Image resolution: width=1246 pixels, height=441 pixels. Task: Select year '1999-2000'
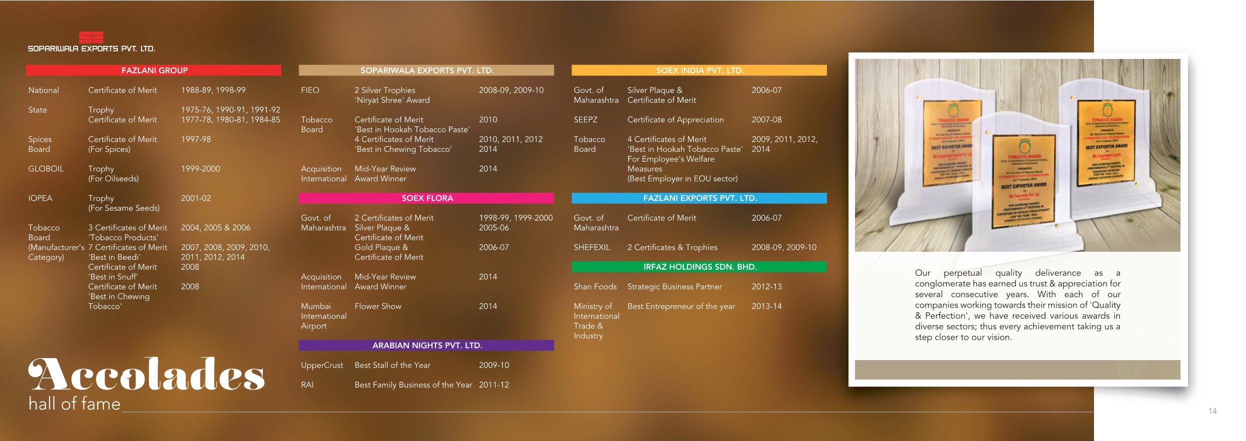point(200,169)
